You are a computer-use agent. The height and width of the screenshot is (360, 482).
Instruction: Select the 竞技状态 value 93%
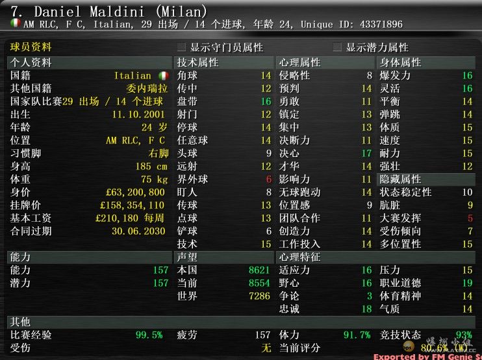pos(464,335)
